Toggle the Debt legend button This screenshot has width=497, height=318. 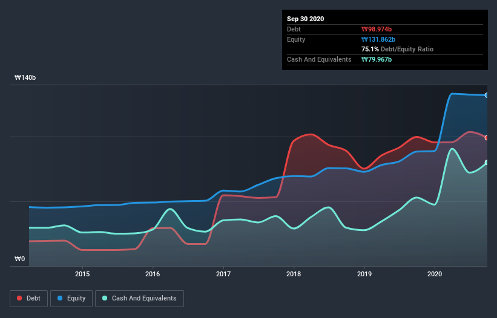(x=28, y=299)
